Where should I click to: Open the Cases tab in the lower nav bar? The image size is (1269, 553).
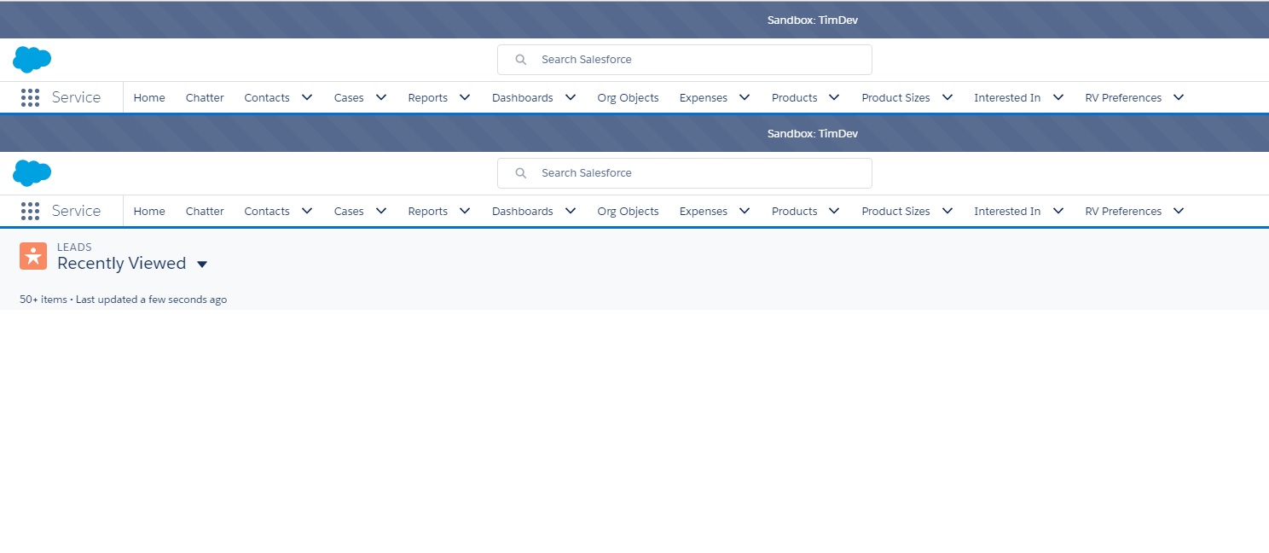(x=349, y=211)
